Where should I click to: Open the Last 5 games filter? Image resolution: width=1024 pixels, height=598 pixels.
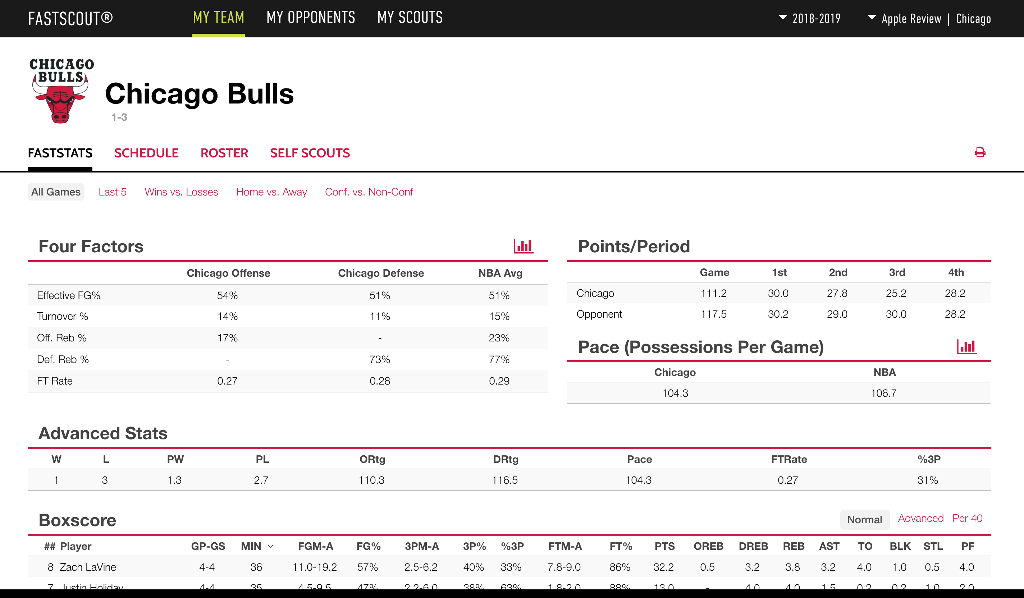coord(113,191)
